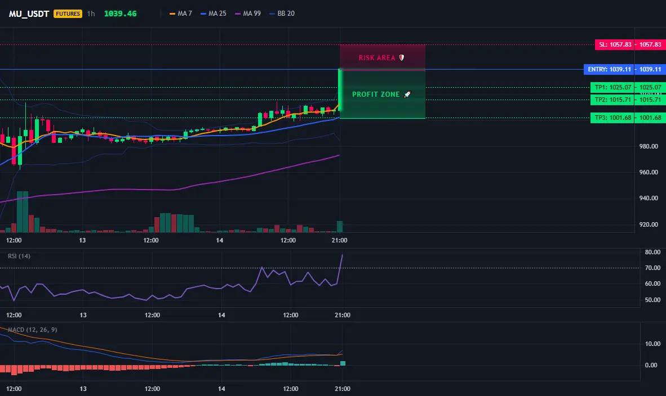Select the 1h timeframe label
666x396 pixels.
click(x=91, y=13)
